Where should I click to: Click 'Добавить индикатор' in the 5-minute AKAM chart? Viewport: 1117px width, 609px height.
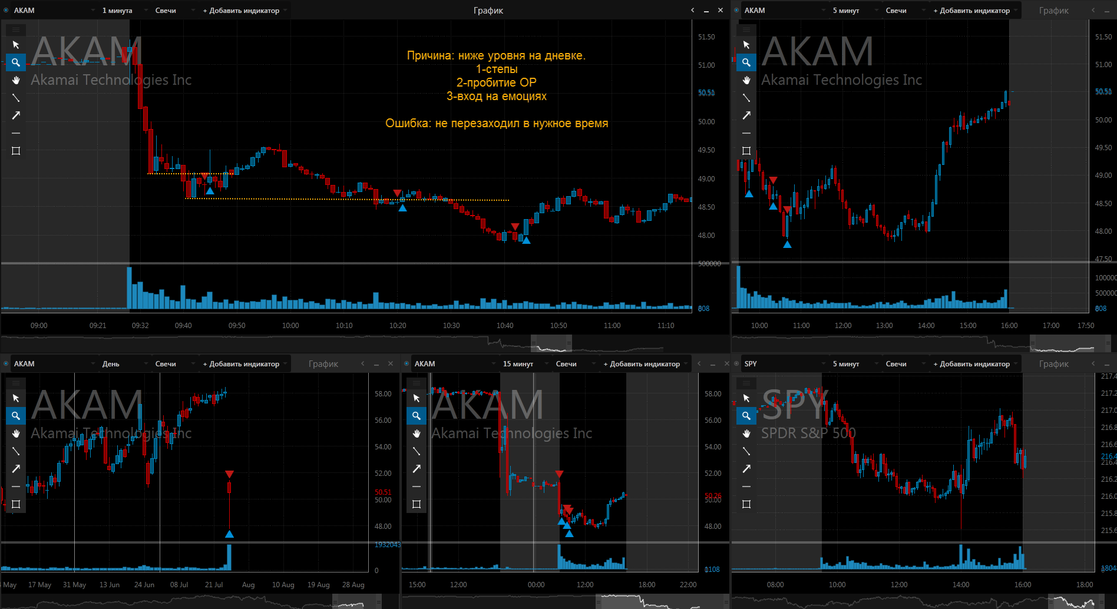coord(975,11)
